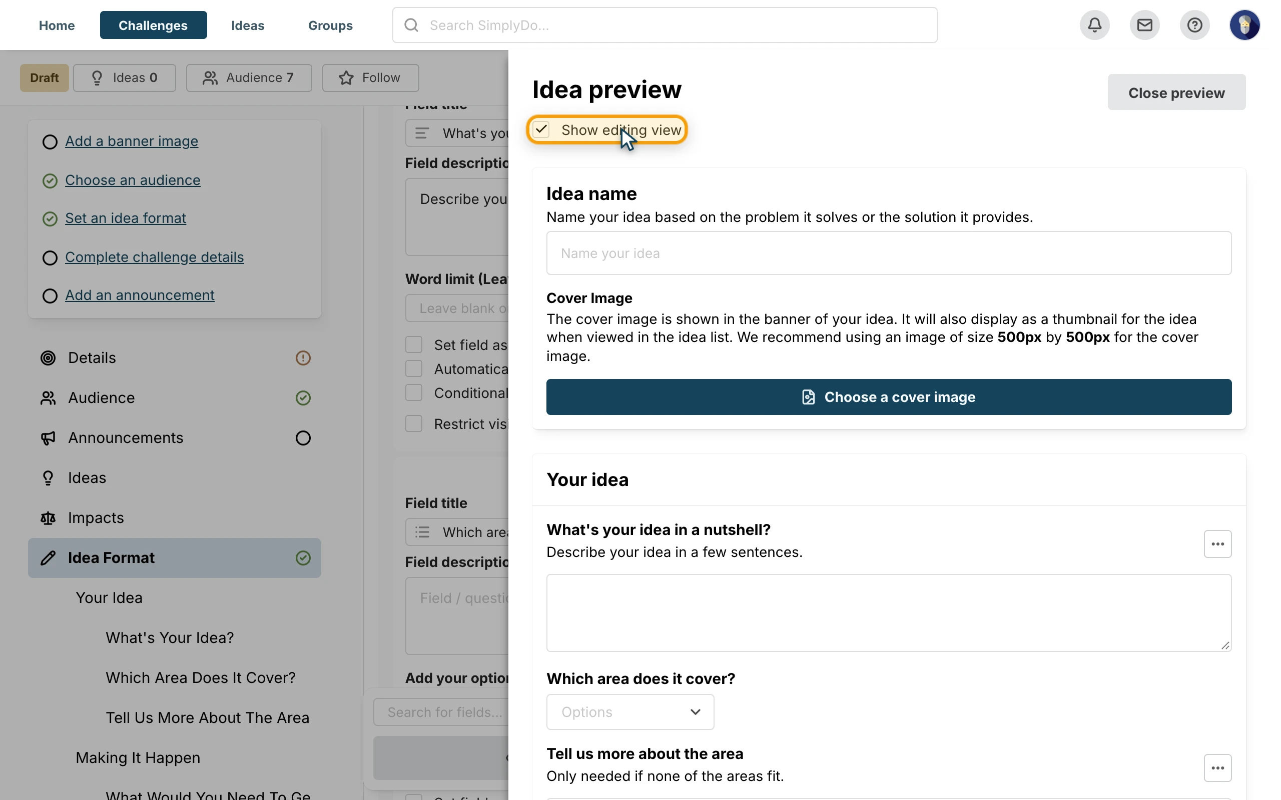Open the Which area Options dropdown
This screenshot has width=1281, height=800.
(630, 712)
